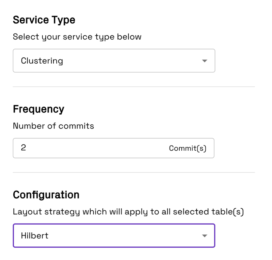Click the layout strategy description text
Image resolution: width=272 pixels, height=260 pixels.
(x=128, y=212)
